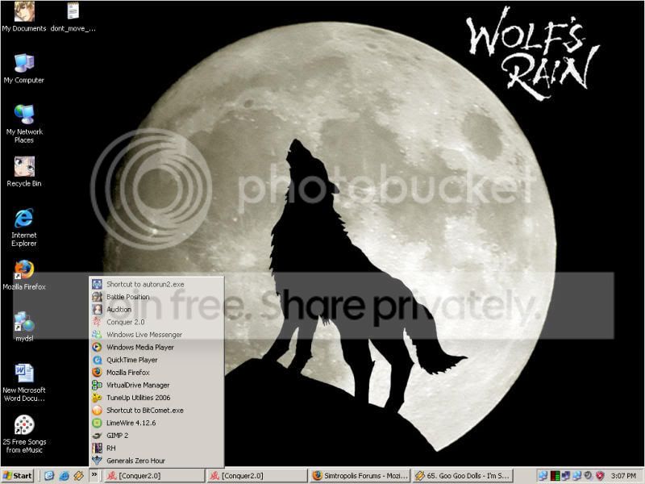Switch to the Simtropolis Forums Firefox window

[x=360, y=476]
